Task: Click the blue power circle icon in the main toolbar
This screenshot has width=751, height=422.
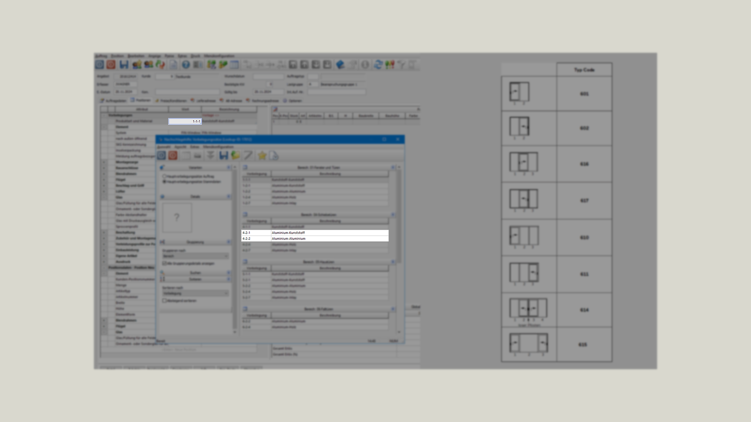Action: click(x=99, y=65)
